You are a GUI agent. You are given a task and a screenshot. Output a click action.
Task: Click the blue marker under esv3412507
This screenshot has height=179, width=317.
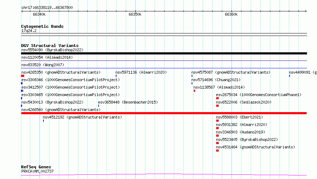click(x=22, y=91)
